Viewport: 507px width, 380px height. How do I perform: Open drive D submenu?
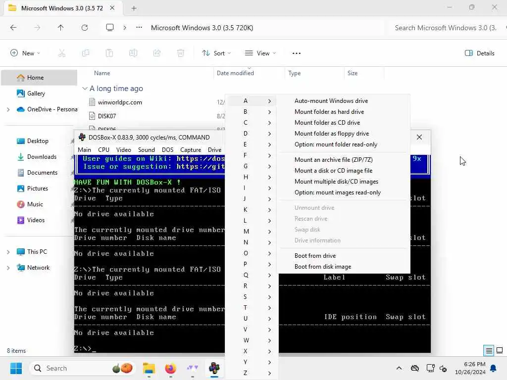251,134
